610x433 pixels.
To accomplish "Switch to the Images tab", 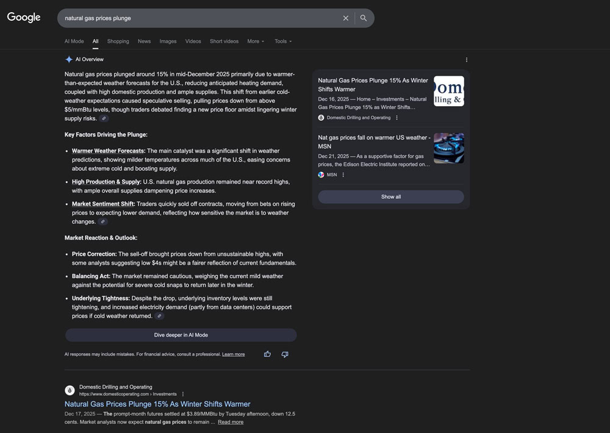I will tap(168, 41).
